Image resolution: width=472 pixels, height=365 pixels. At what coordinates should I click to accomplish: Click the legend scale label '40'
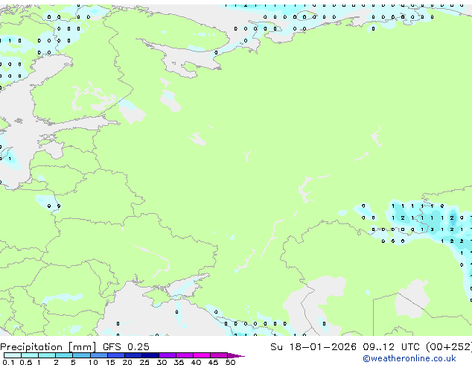pyautogui.click(x=196, y=362)
